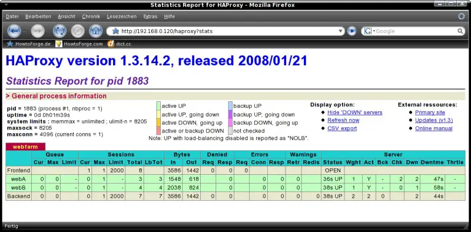Click the '36s UP' status of webA

[x=333, y=179]
